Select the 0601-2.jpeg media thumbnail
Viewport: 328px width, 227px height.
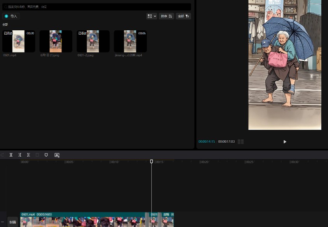(x=93, y=41)
